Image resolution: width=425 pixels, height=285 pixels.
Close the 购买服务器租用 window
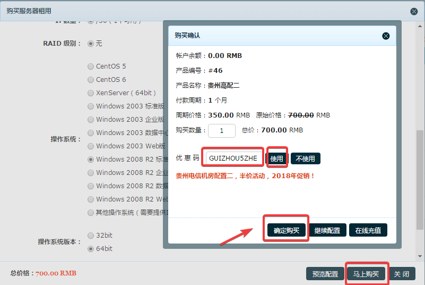pyautogui.click(x=414, y=11)
